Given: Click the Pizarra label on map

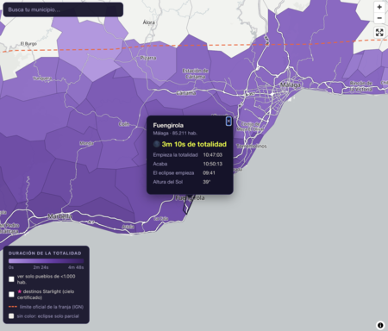Looking at the screenshot, I should [148, 58].
